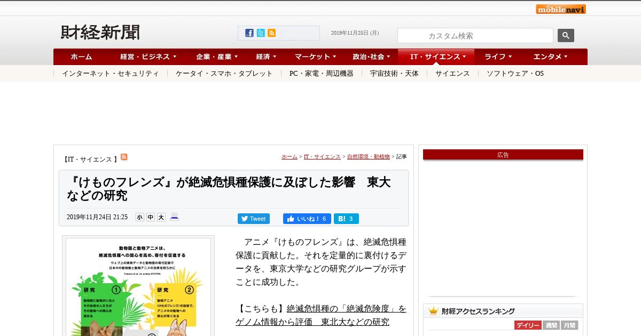The height and width of the screenshot is (336, 641).
Task: Open 宇宙技術・天体 subcategory
Action: [394, 74]
